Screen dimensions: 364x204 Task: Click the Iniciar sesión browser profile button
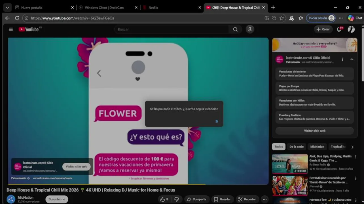[x=321, y=18]
